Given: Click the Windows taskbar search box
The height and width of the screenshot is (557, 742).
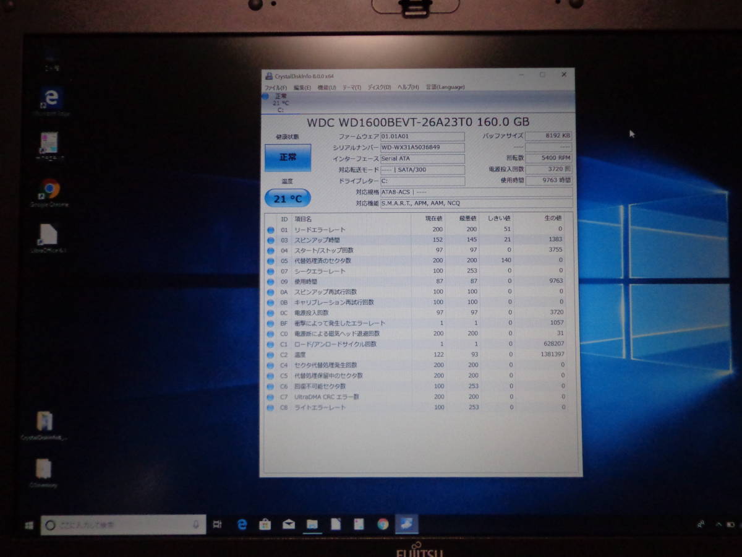Looking at the screenshot, I should pos(123,525).
